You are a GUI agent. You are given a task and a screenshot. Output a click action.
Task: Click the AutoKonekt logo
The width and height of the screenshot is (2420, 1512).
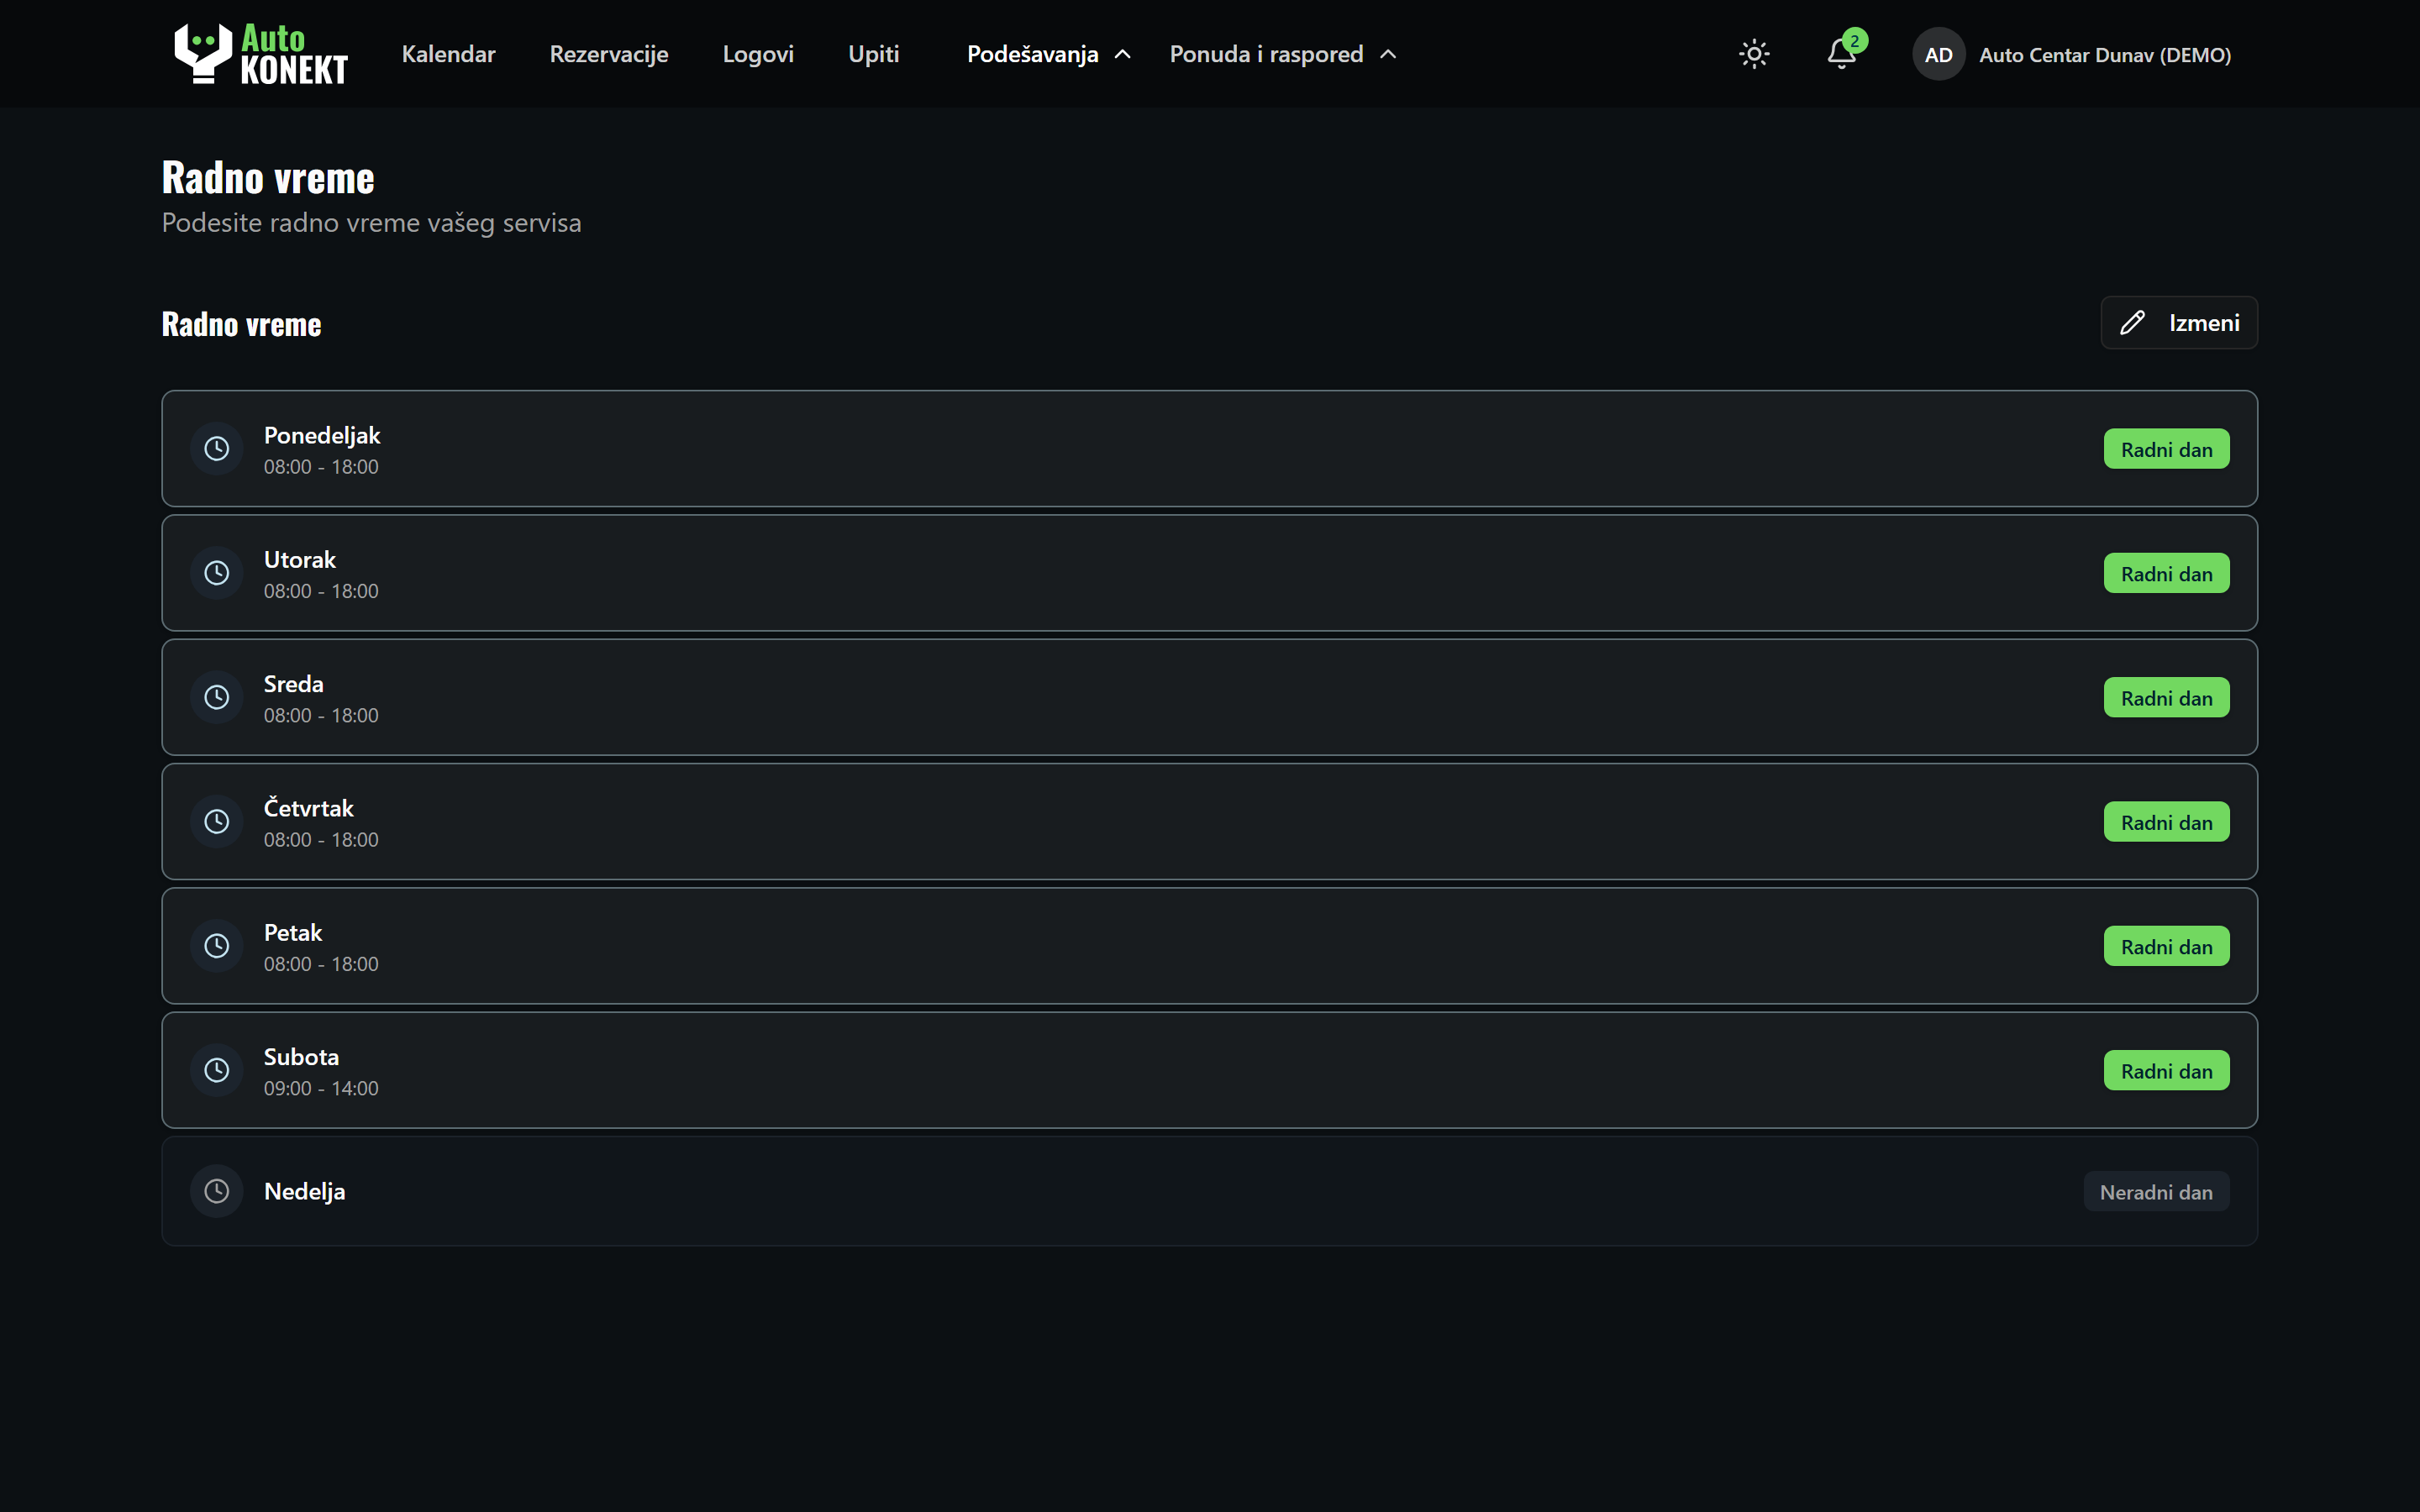click(x=260, y=54)
